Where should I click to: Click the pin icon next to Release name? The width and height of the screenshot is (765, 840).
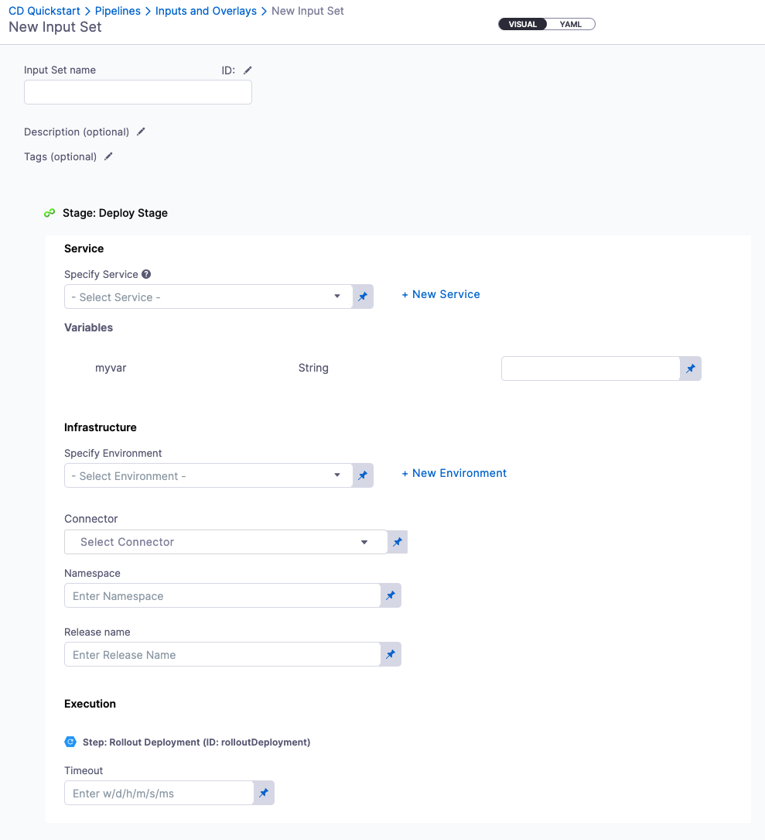391,654
